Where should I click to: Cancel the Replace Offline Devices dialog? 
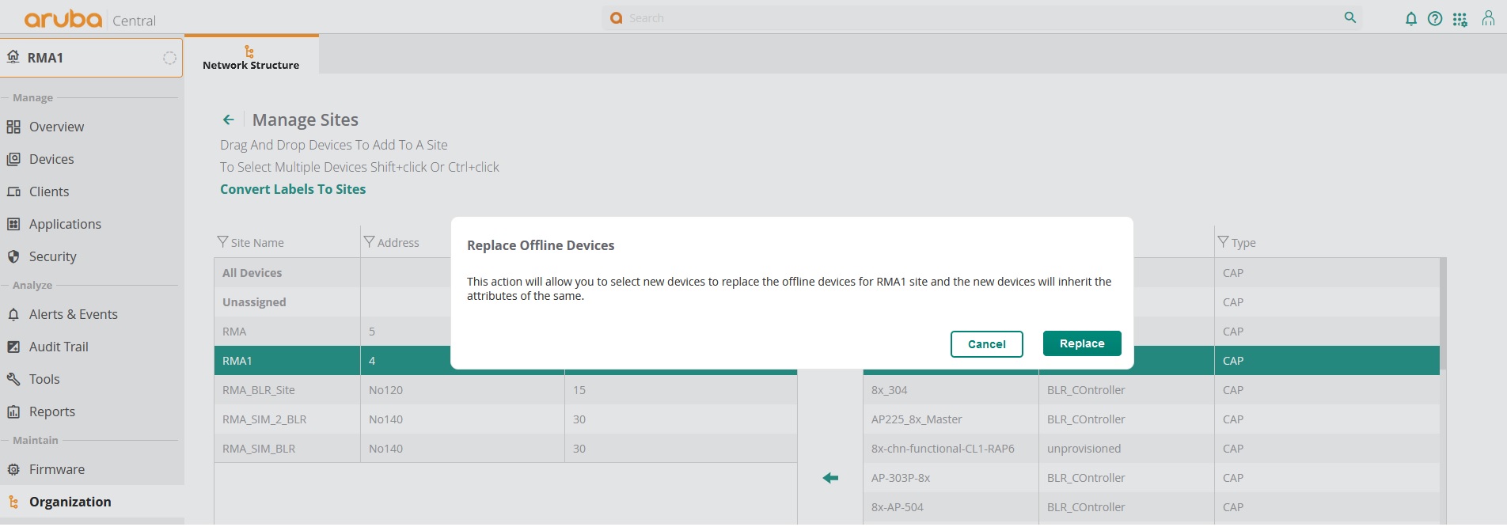pos(986,344)
